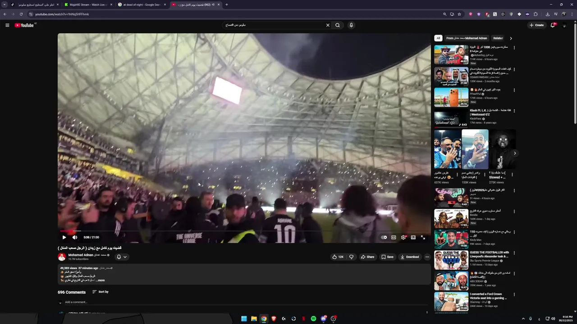
Task: Select the From Mohamad Adnan chip
Action: (467, 38)
